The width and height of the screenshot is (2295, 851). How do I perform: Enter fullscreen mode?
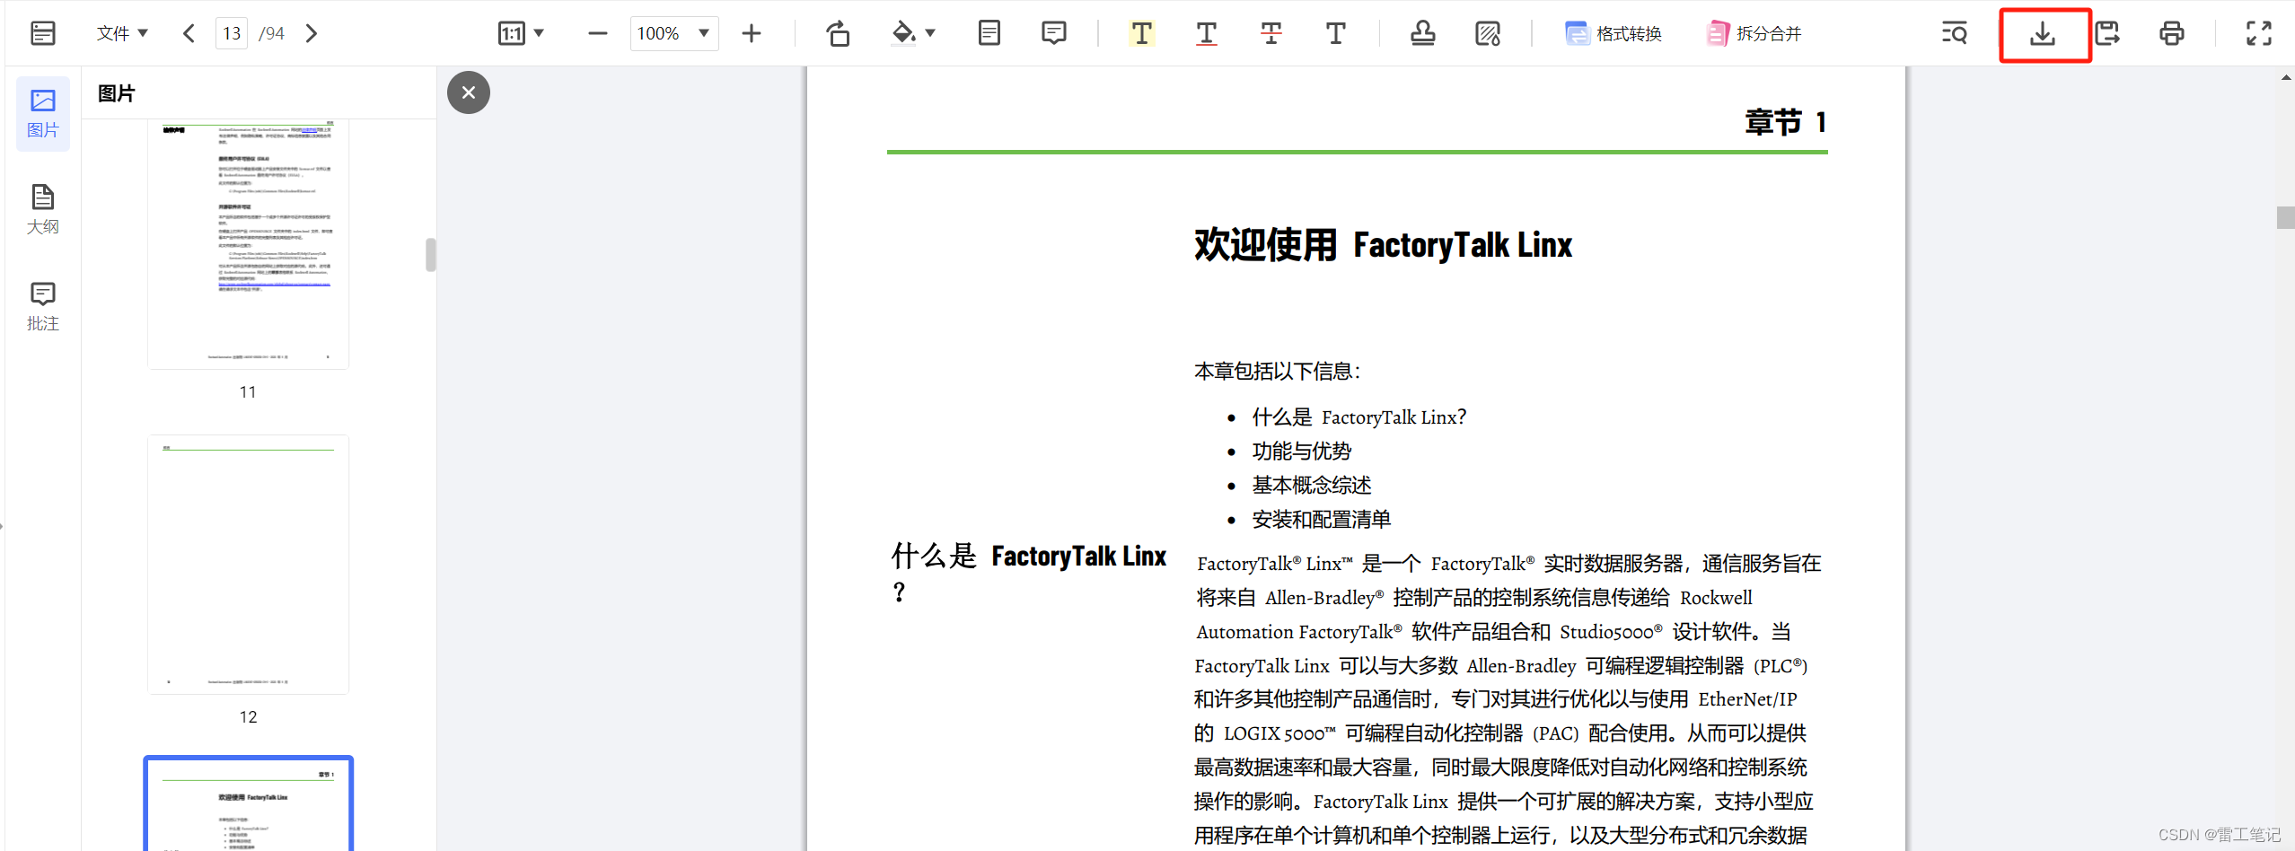(x=2258, y=33)
